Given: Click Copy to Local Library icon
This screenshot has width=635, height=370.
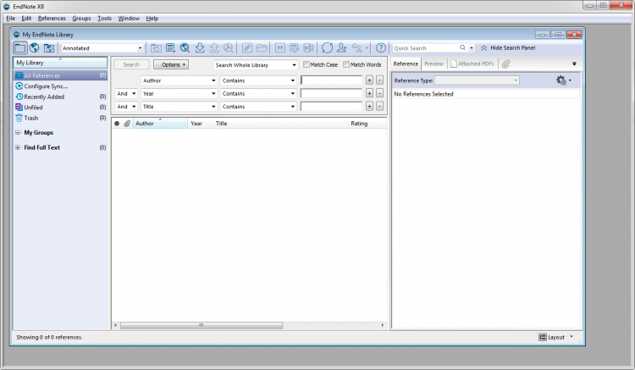Looking at the screenshot, I should click(x=156, y=48).
